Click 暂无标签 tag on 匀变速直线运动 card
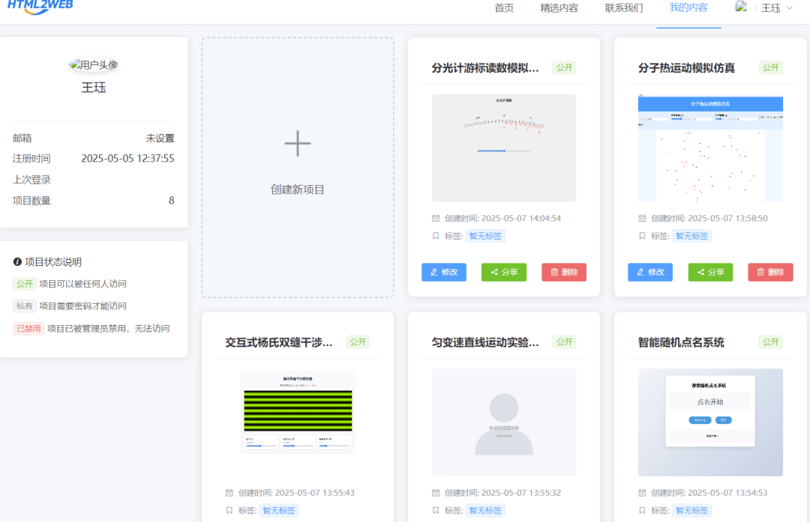Image resolution: width=810 pixels, height=522 pixels. coord(485,510)
